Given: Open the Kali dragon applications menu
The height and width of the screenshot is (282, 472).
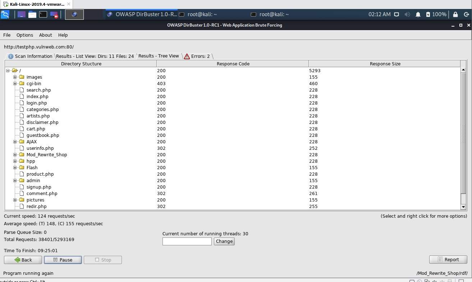Looking at the screenshot, I should 5,14.
